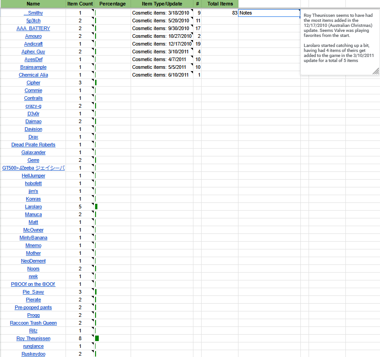Viewport: 380px width, 357px height.
Task: Click the nrek link
Action: tap(33, 277)
